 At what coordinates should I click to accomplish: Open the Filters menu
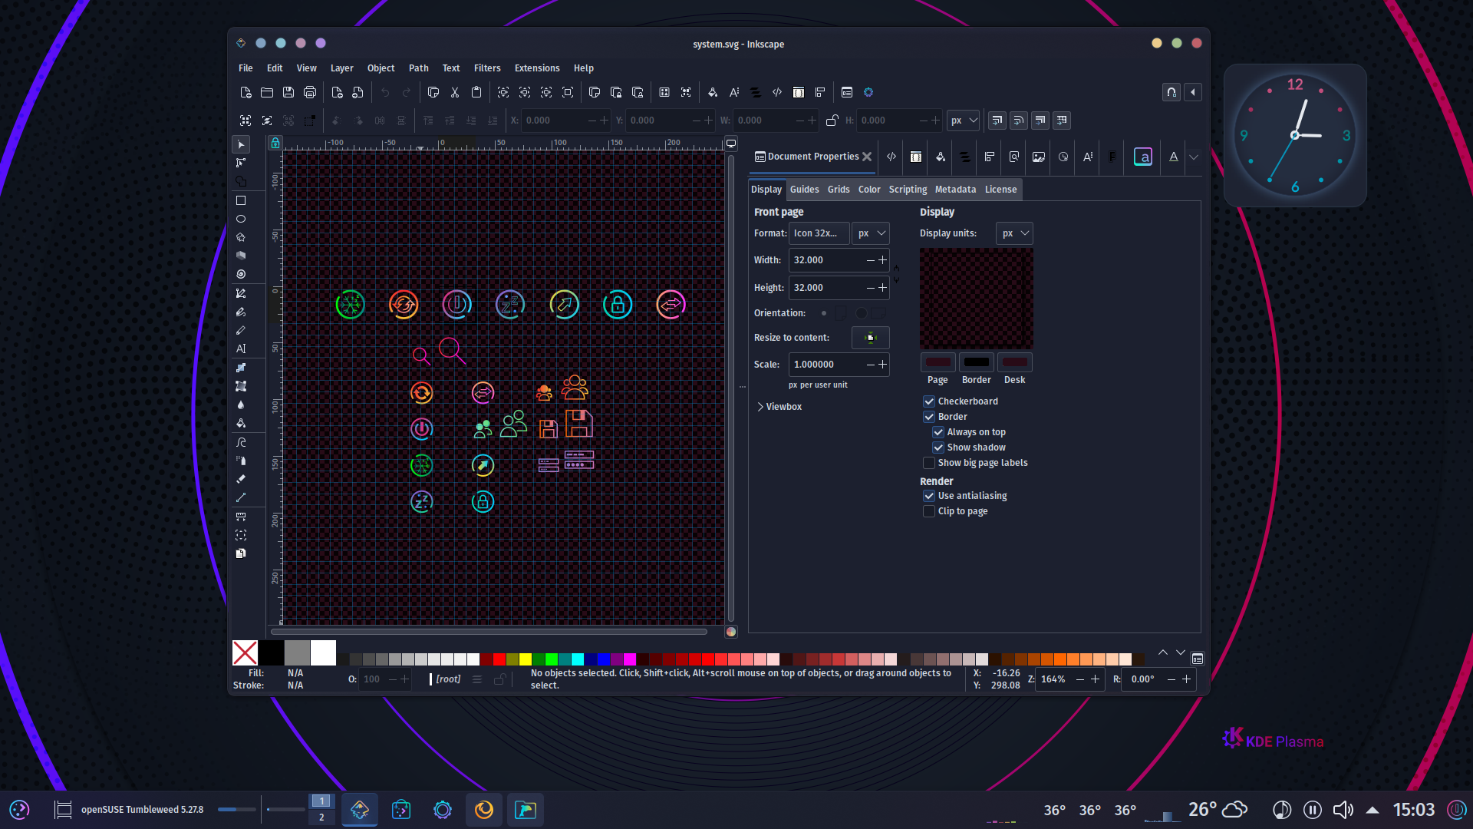487,68
